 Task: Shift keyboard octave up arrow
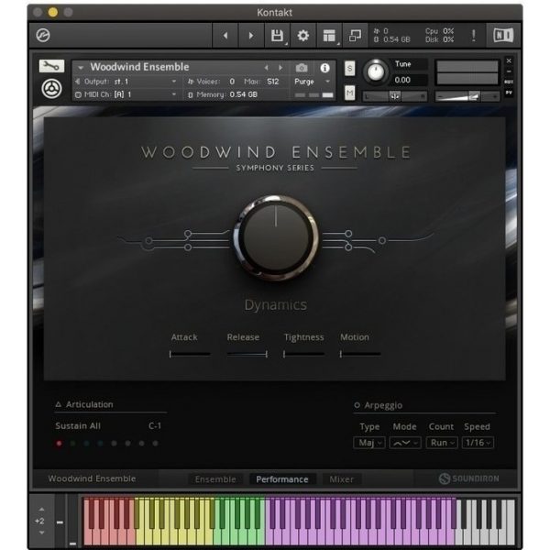(42, 509)
